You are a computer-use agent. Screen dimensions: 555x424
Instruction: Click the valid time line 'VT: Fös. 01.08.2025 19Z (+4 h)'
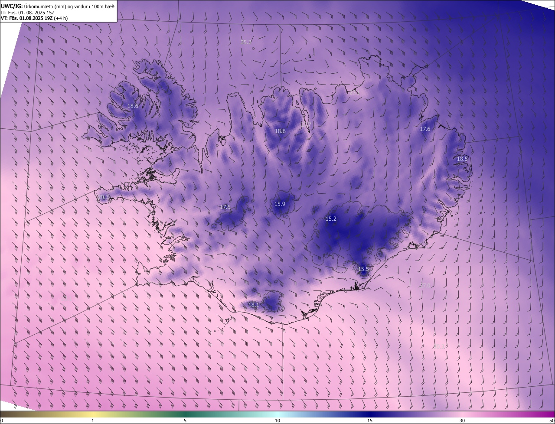(34, 18)
